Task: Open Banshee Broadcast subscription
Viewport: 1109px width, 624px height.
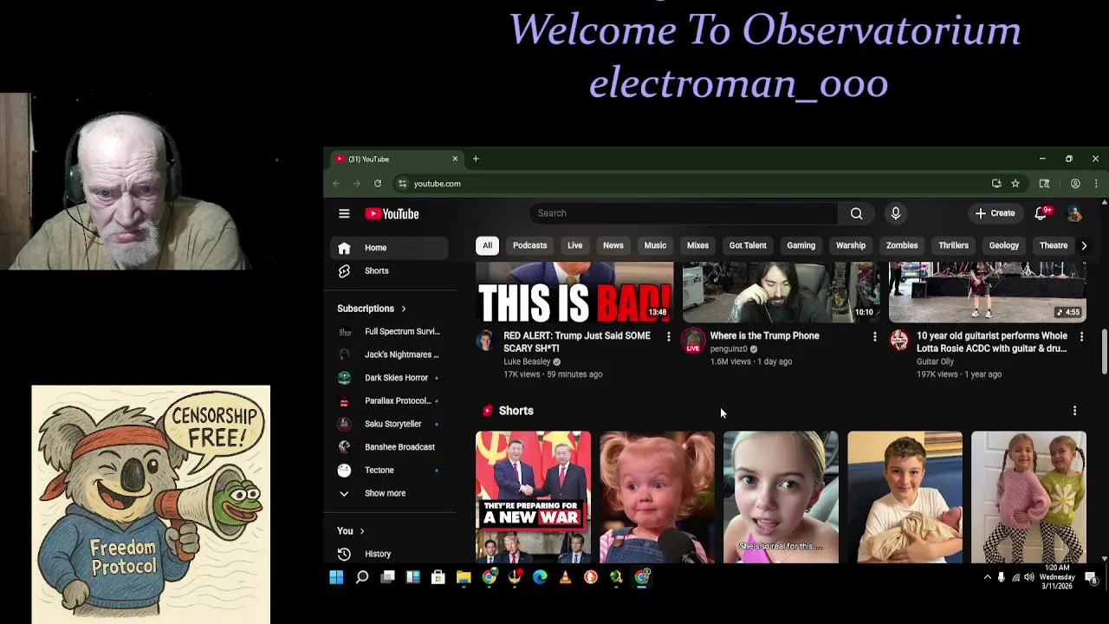Action: tap(388, 447)
